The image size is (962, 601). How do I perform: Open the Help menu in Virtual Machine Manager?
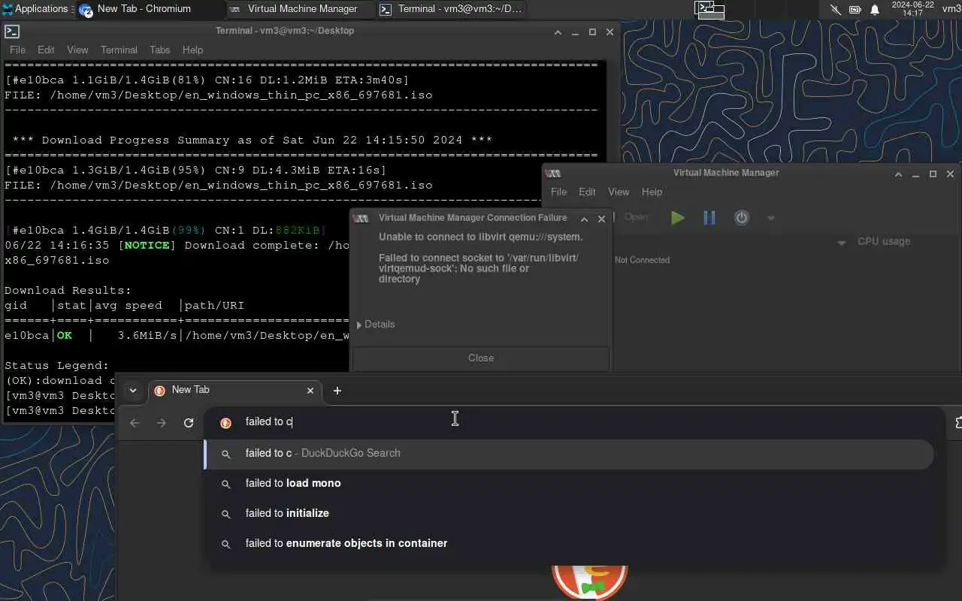tap(652, 192)
